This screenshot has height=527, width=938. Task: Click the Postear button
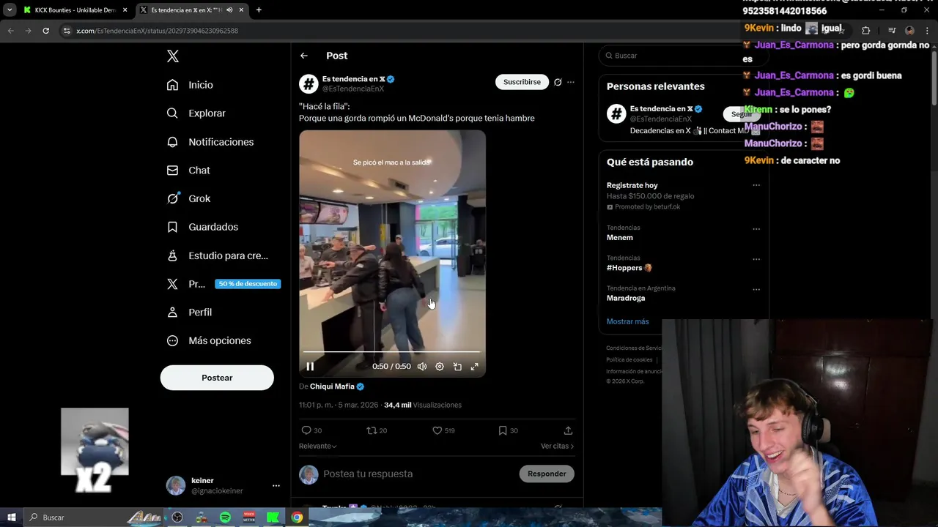click(217, 378)
